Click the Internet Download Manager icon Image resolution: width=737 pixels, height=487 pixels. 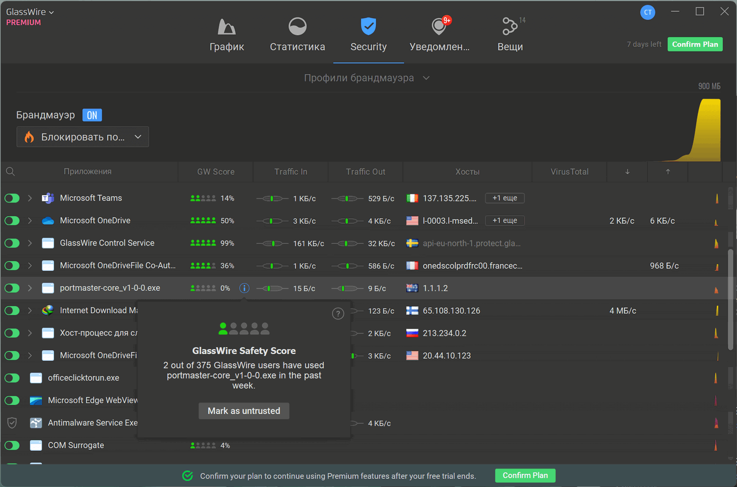(48, 311)
